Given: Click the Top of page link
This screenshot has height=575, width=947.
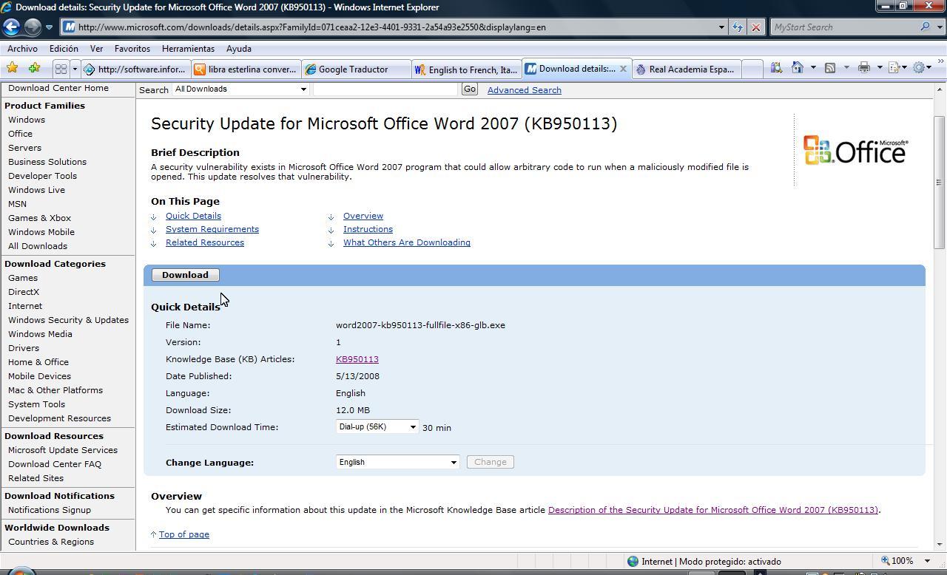Looking at the screenshot, I should coord(184,534).
